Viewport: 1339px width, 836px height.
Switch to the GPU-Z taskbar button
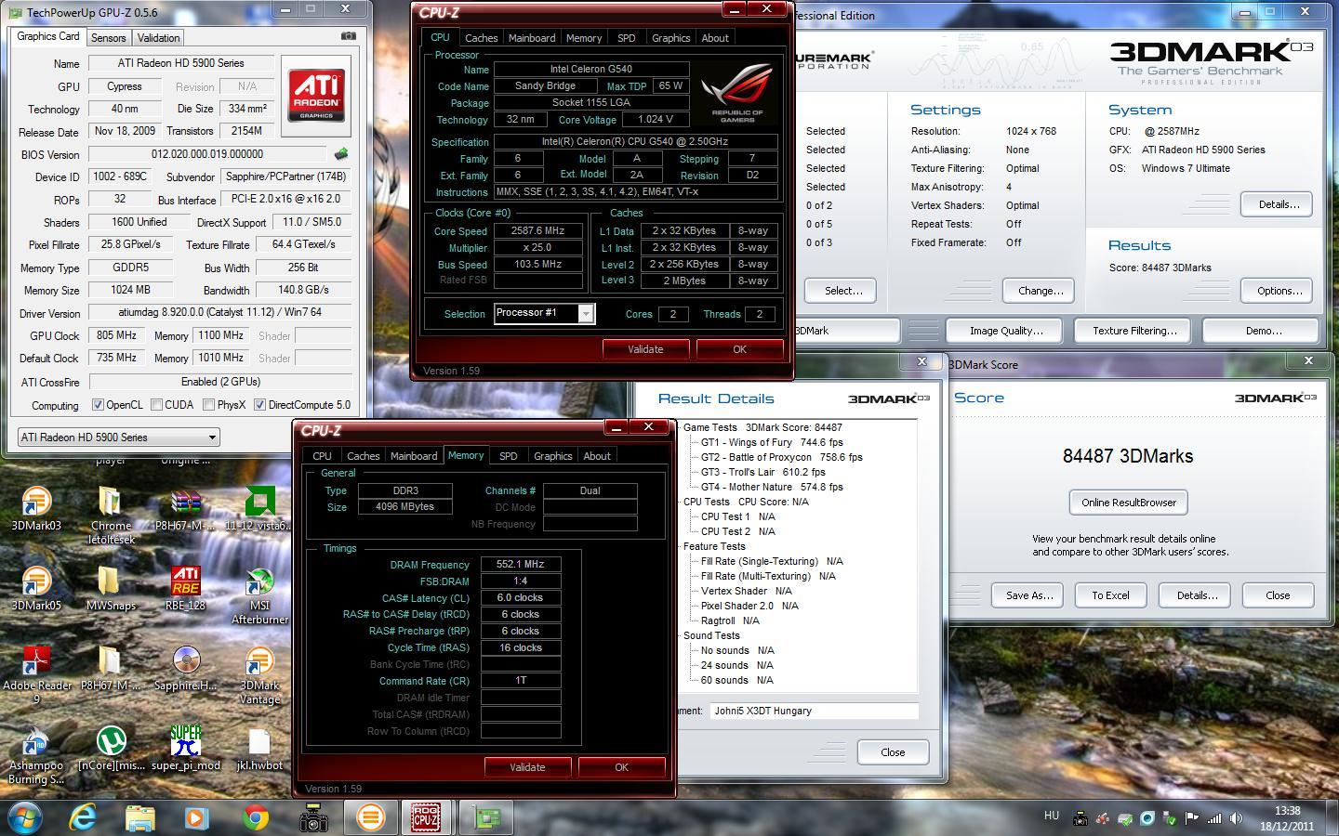[x=485, y=817]
